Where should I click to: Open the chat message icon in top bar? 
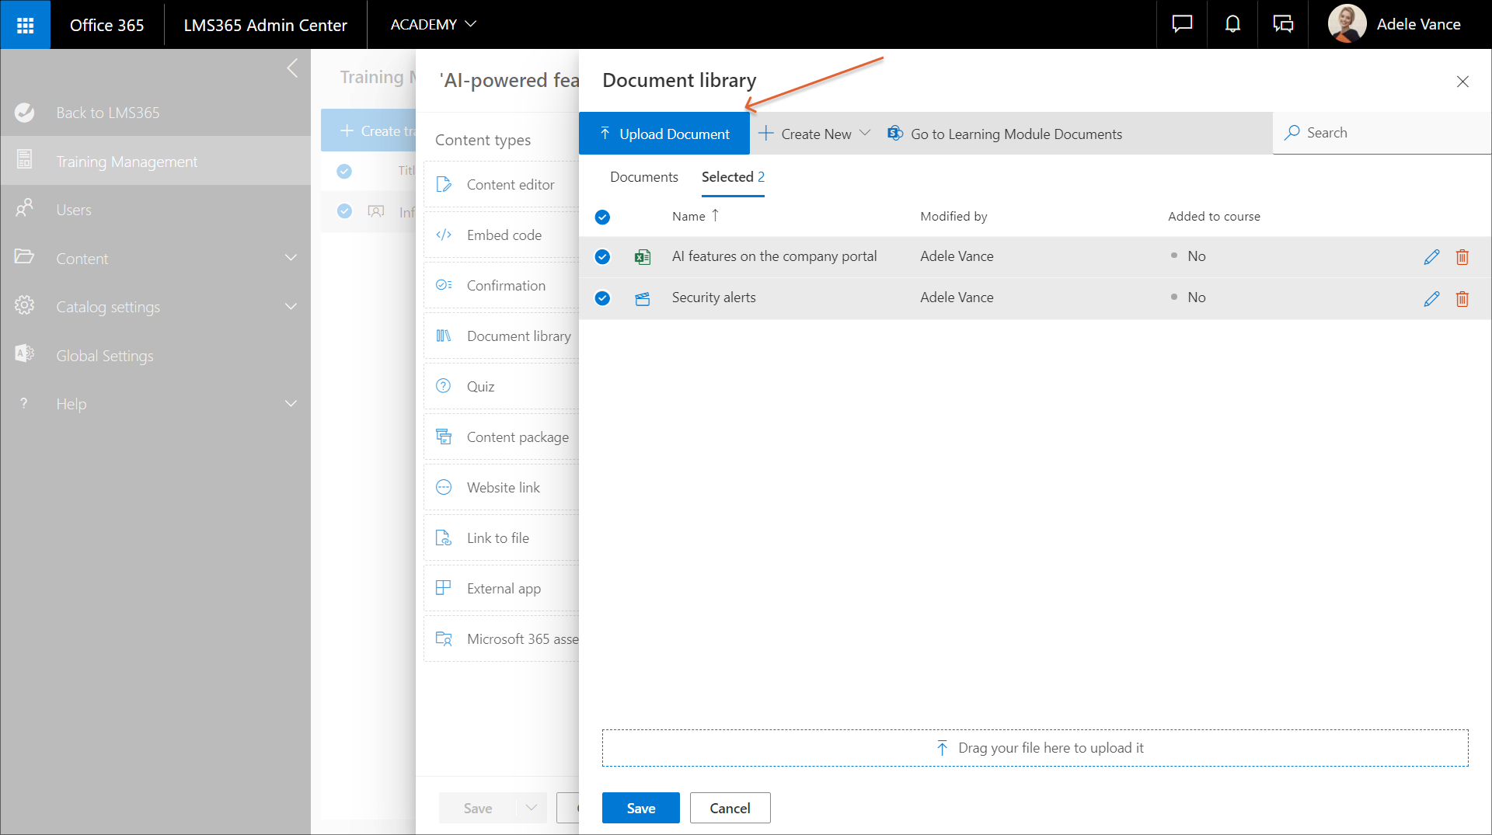1182,25
